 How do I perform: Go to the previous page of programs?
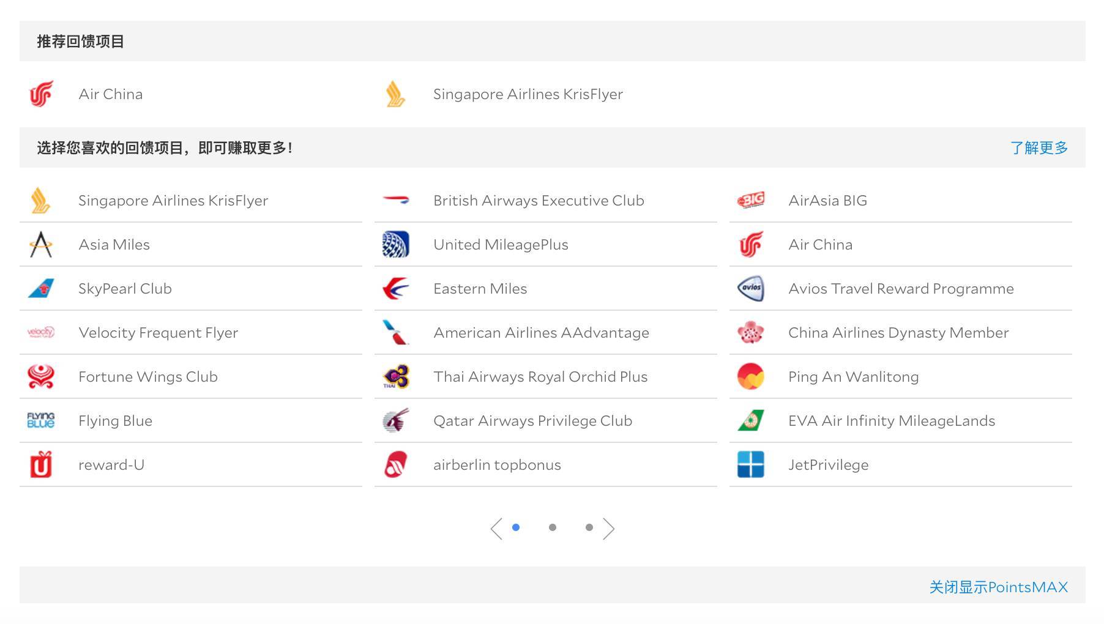(496, 529)
